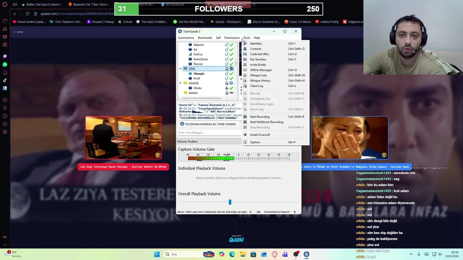
Task: Click the vip badge next to kekeler
Action: 231,93
